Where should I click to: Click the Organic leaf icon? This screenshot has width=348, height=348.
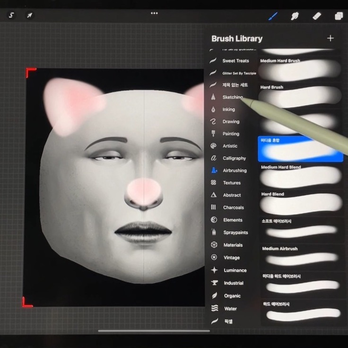[x=214, y=296]
